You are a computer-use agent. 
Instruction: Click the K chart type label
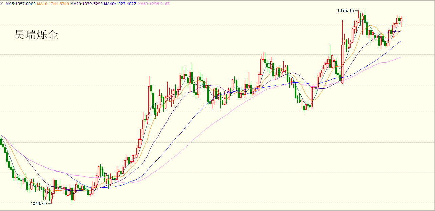pyautogui.click(x=2, y=4)
